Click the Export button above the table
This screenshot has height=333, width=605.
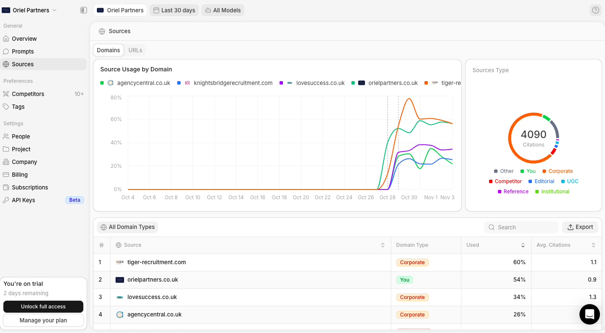click(580, 227)
